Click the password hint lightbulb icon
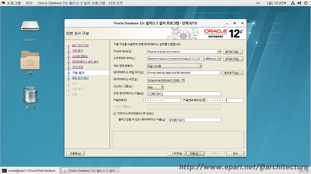 [x=204, y=100]
